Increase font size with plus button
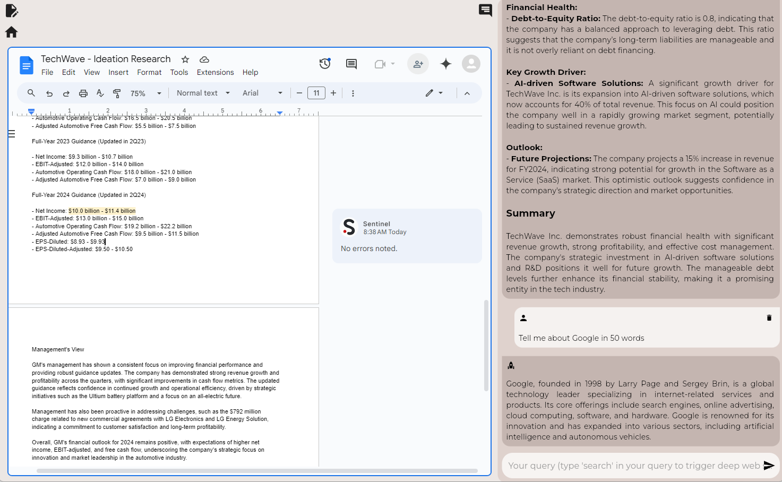This screenshot has width=782, height=482. point(333,93)
